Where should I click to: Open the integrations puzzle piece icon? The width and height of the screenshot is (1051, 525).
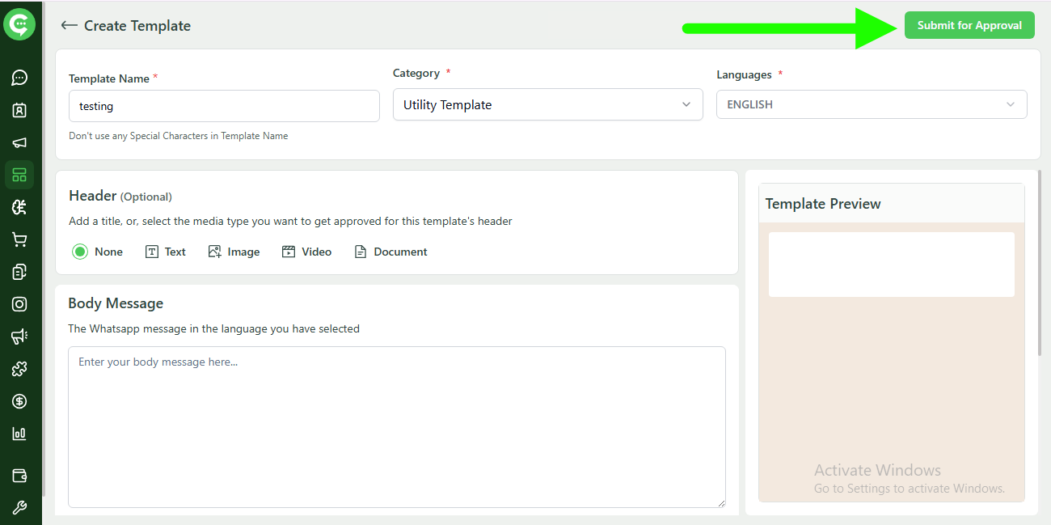point(19,368)
